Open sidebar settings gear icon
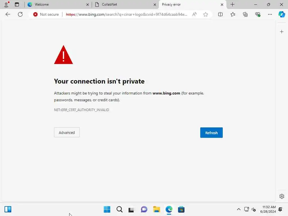This screenshot has width=288, height=216. coord(282,196)
